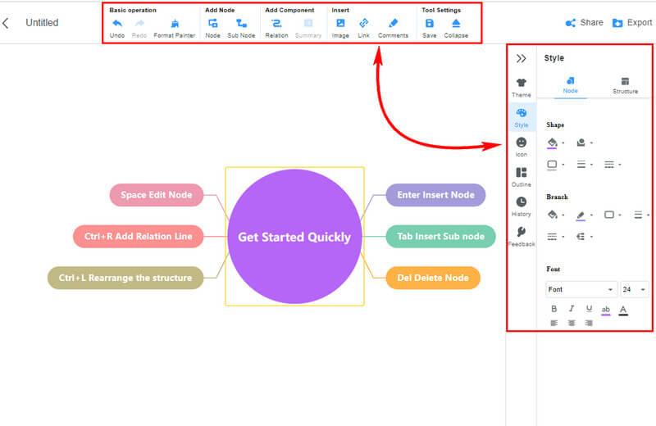Open the Theme panel in the sidebar
The width and height of the screenshot is (656, 426).
click(x=522, y=87)
